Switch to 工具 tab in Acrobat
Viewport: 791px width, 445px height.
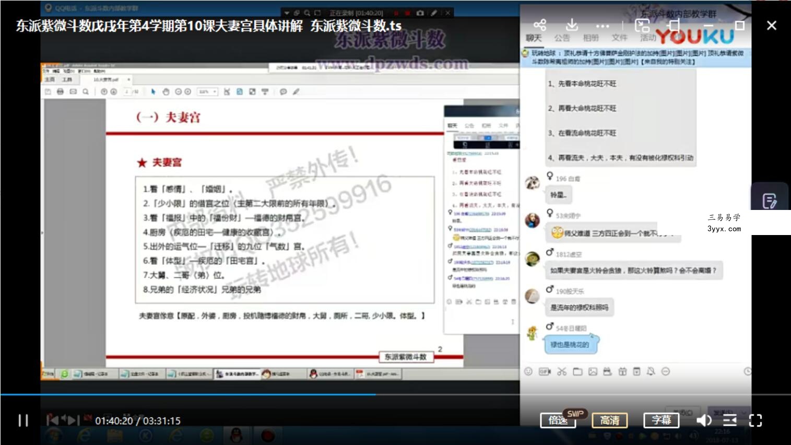click(x=67, y=79)
